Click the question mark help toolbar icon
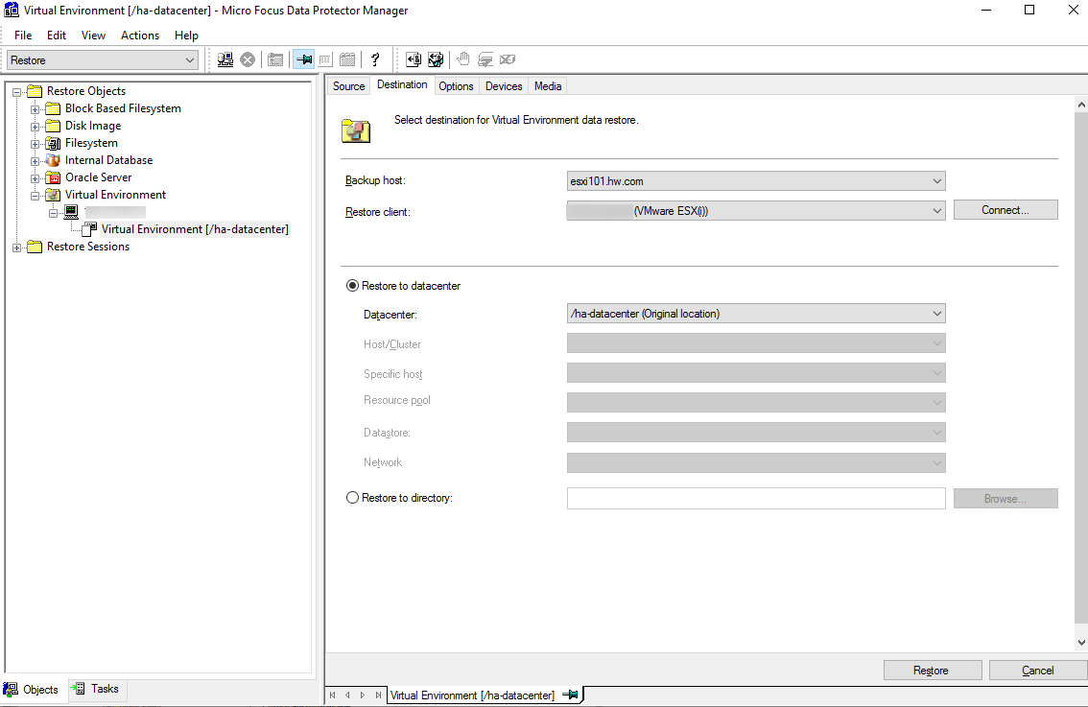This screenshot has height=707, width=1088. point(375,59)
